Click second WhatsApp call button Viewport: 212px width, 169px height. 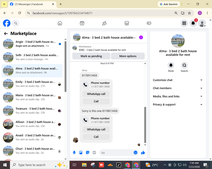96,129
